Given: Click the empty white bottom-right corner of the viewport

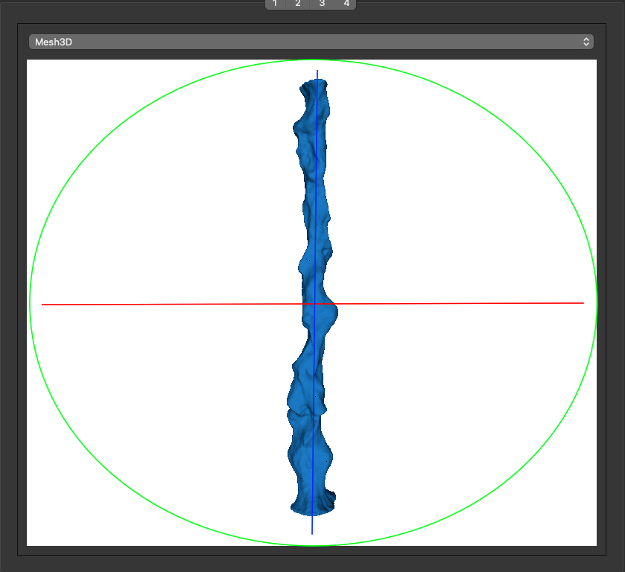Looking at the screenshot, I should pyautogui.click(x=587, y=536).
